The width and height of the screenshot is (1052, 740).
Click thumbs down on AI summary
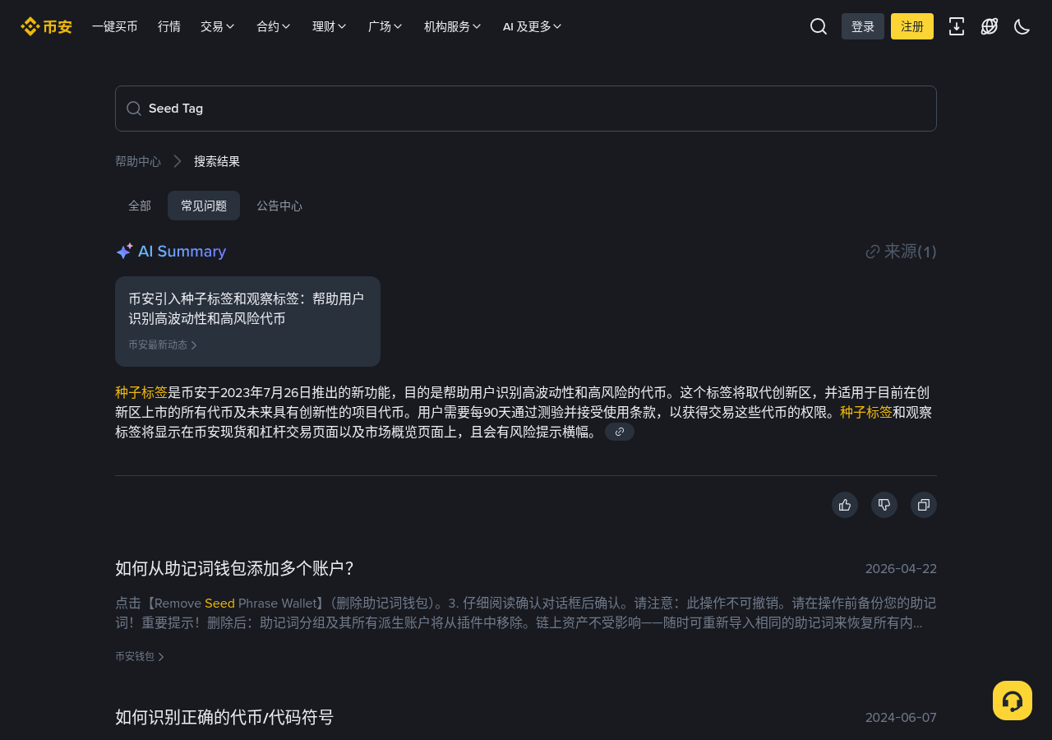click(x=884, y=505)
